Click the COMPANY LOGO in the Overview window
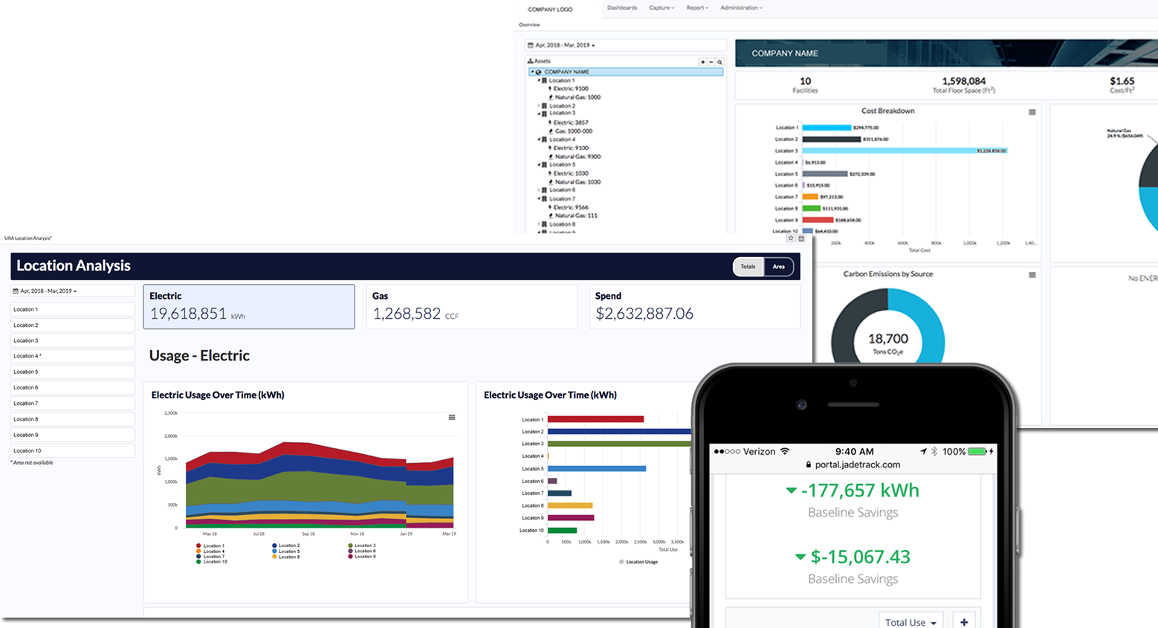1158x628 pixels. pos(550,10)
